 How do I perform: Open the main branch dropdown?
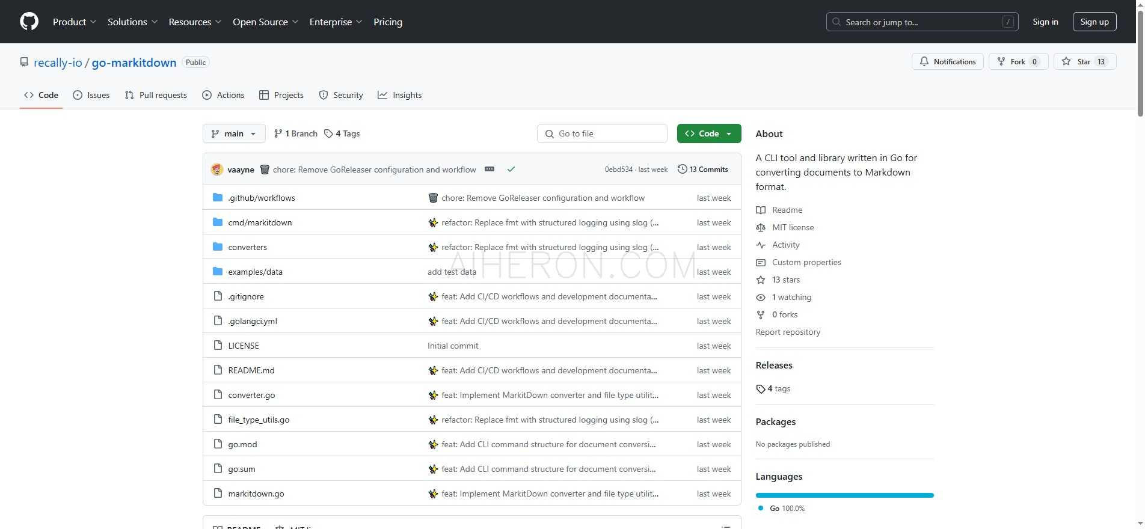coord(234,133)
